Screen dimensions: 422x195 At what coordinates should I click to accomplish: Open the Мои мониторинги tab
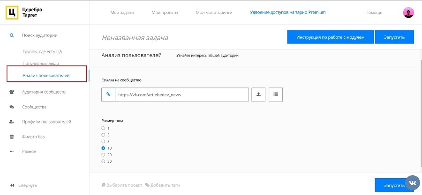[x=214, y=12]
